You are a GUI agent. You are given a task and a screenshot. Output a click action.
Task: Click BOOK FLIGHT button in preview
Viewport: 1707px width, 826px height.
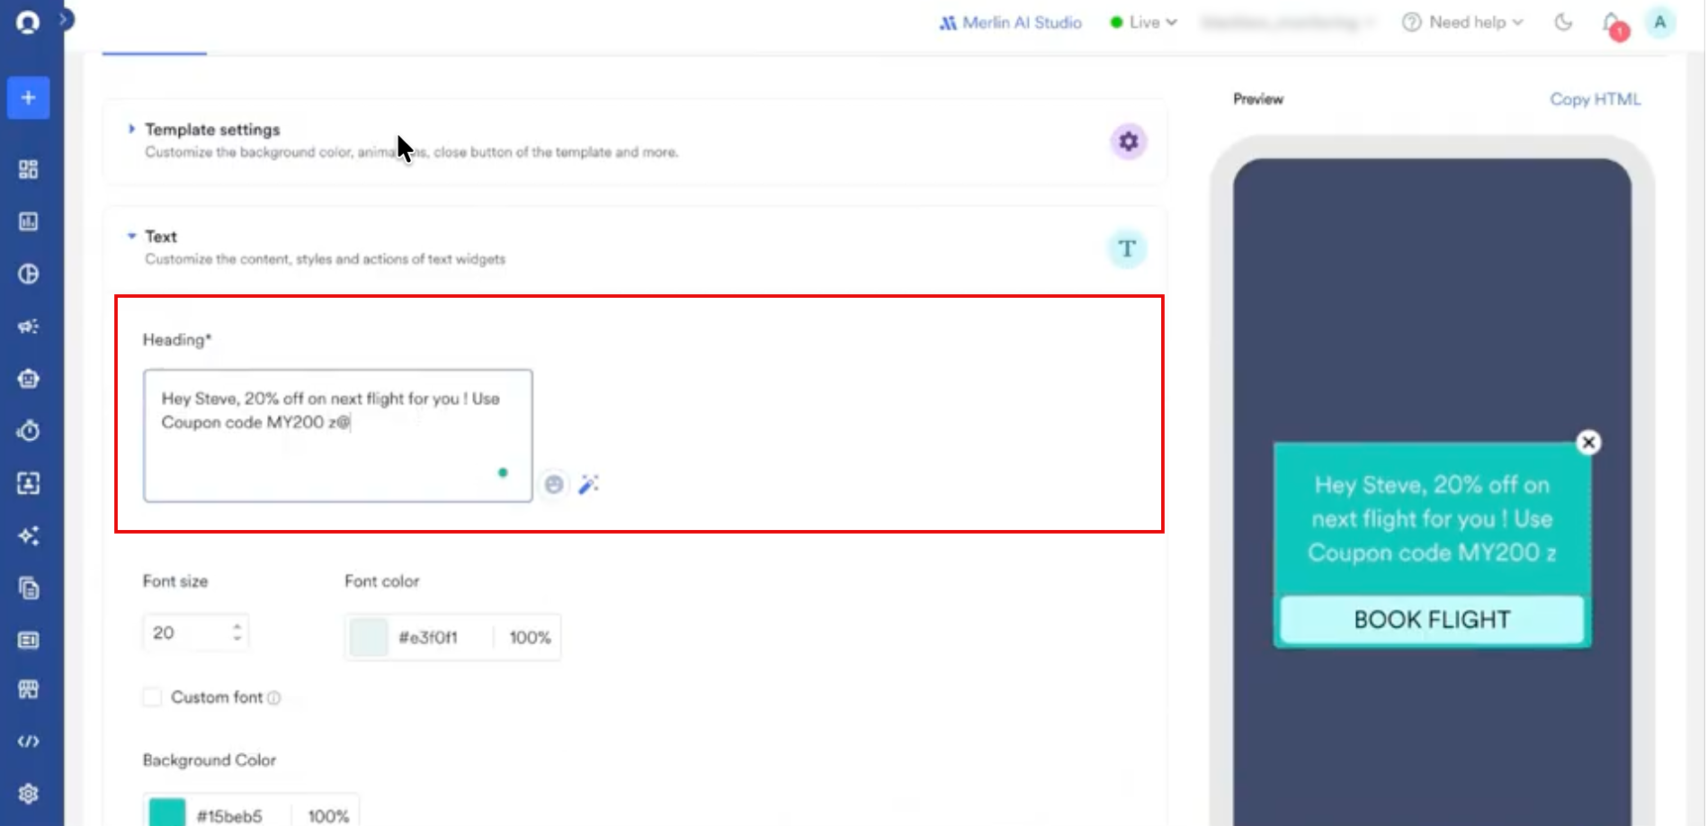pyautogui.click(x=1432, y=620)
